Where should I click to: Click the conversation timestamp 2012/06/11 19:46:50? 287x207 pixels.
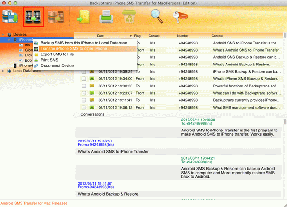[x=95, y=141]
